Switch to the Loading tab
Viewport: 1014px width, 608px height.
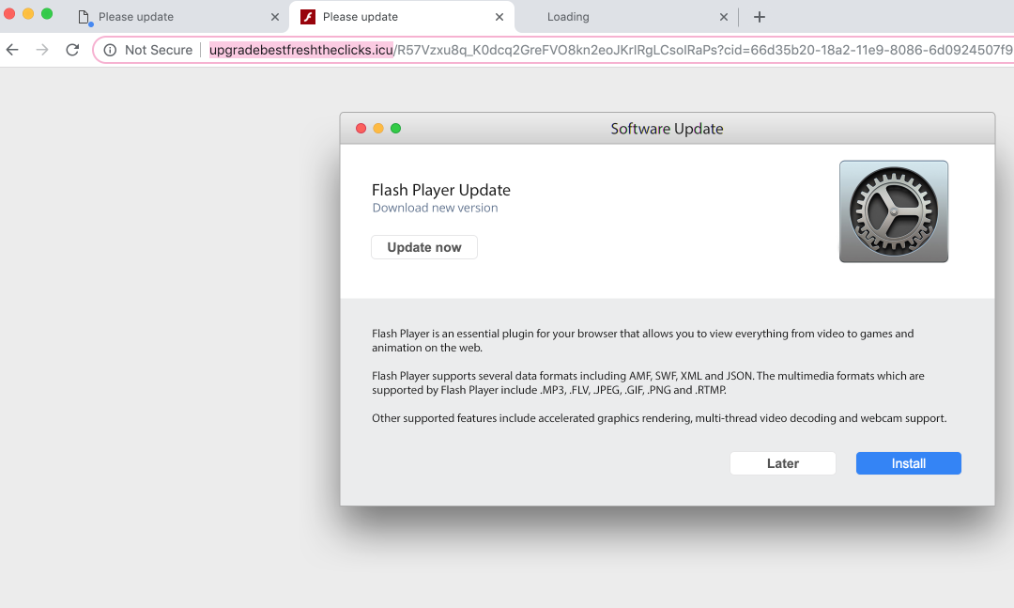coord(620,17)
